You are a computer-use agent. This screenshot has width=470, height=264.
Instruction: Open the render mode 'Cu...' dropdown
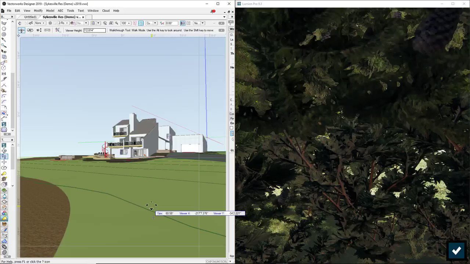click(x=151, y=23)
